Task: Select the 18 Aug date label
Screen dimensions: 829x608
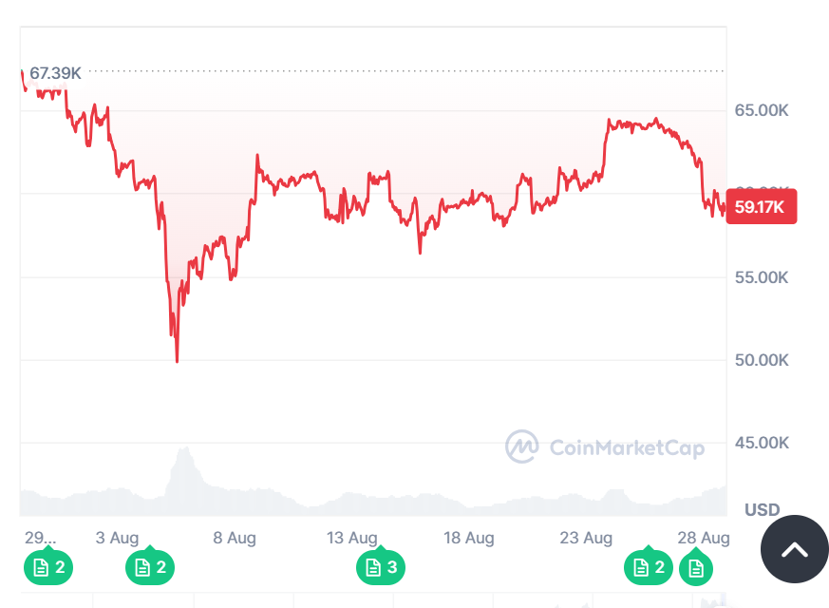Action: 468,538
